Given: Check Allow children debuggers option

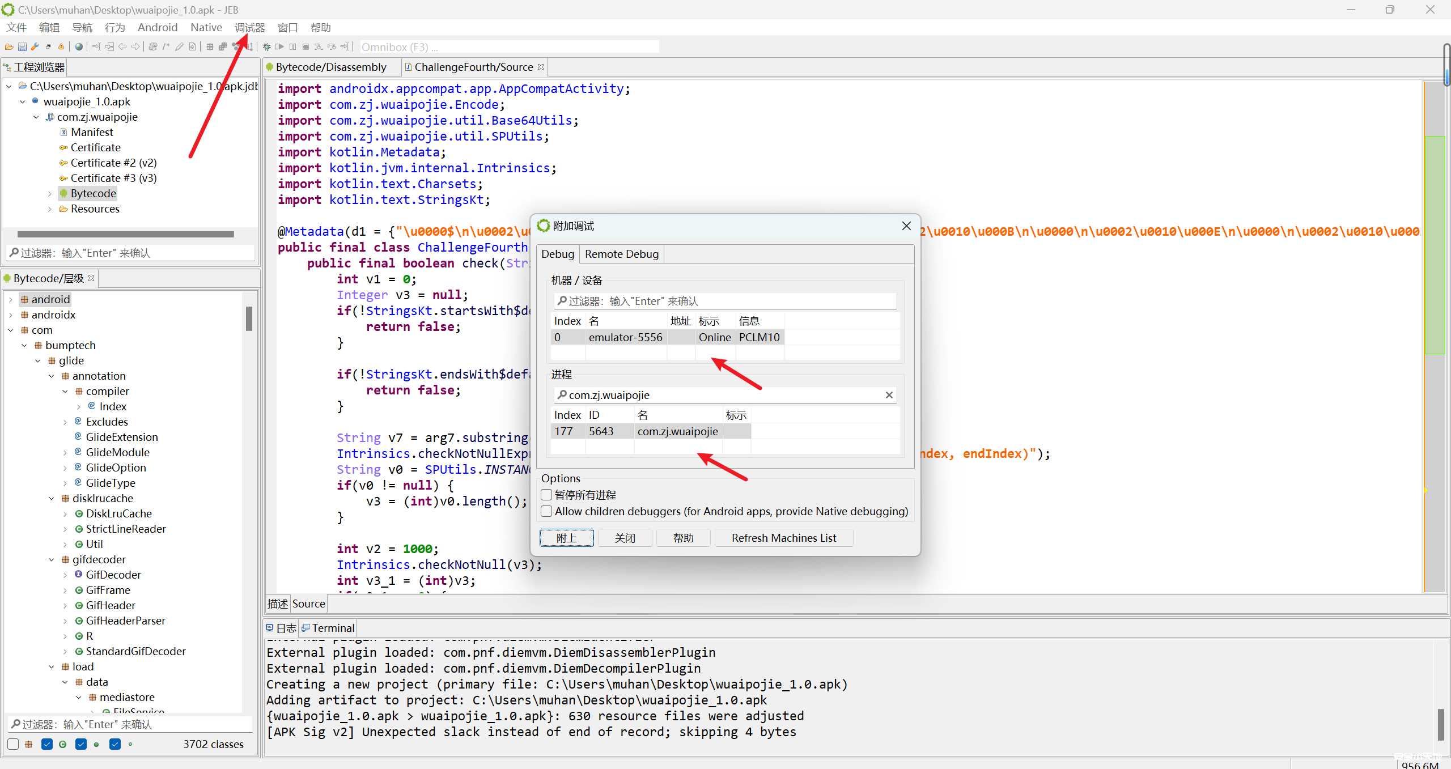Looking at the screenshot, I should pos(546,511).
